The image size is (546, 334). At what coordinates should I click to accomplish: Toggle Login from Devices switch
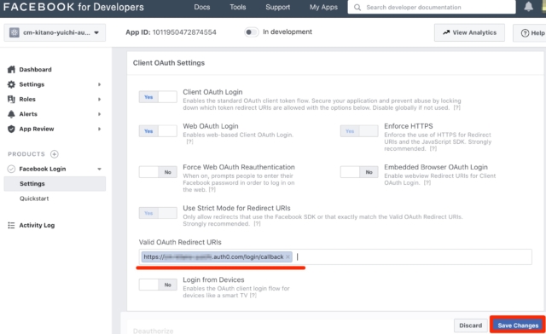pos(158,285)
